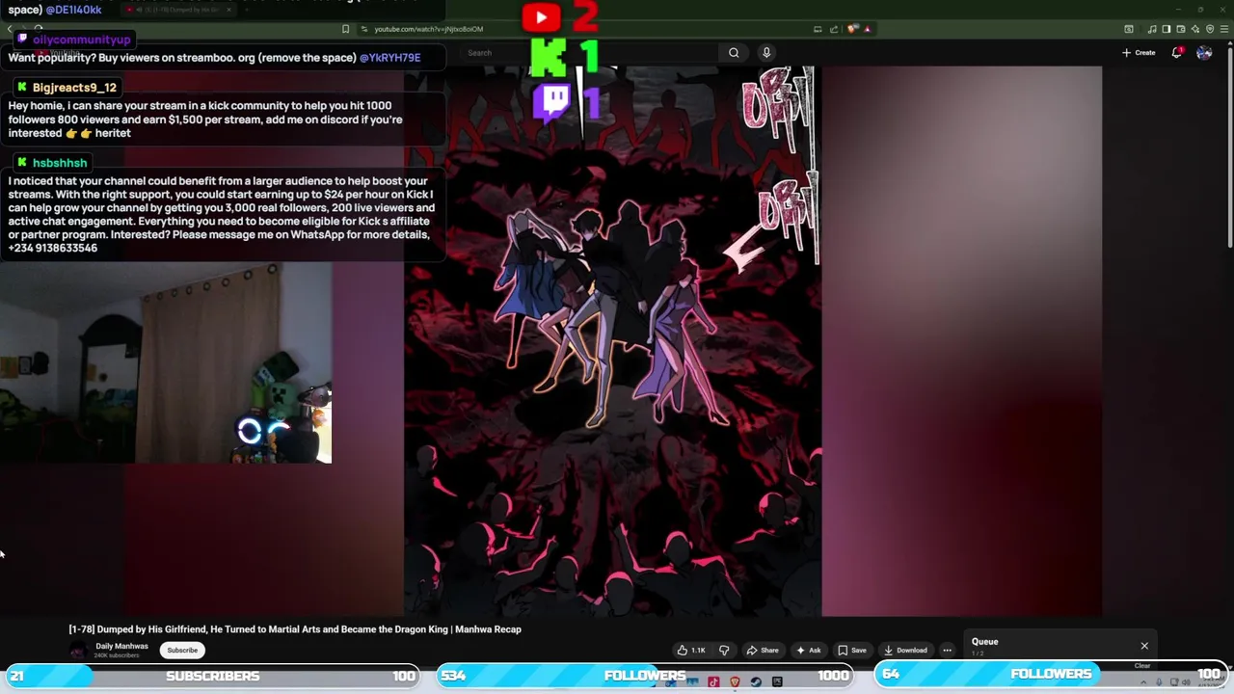The image size is (1234, 694).
Task: Click the oilycommunityup chat username
Action: 81,40
